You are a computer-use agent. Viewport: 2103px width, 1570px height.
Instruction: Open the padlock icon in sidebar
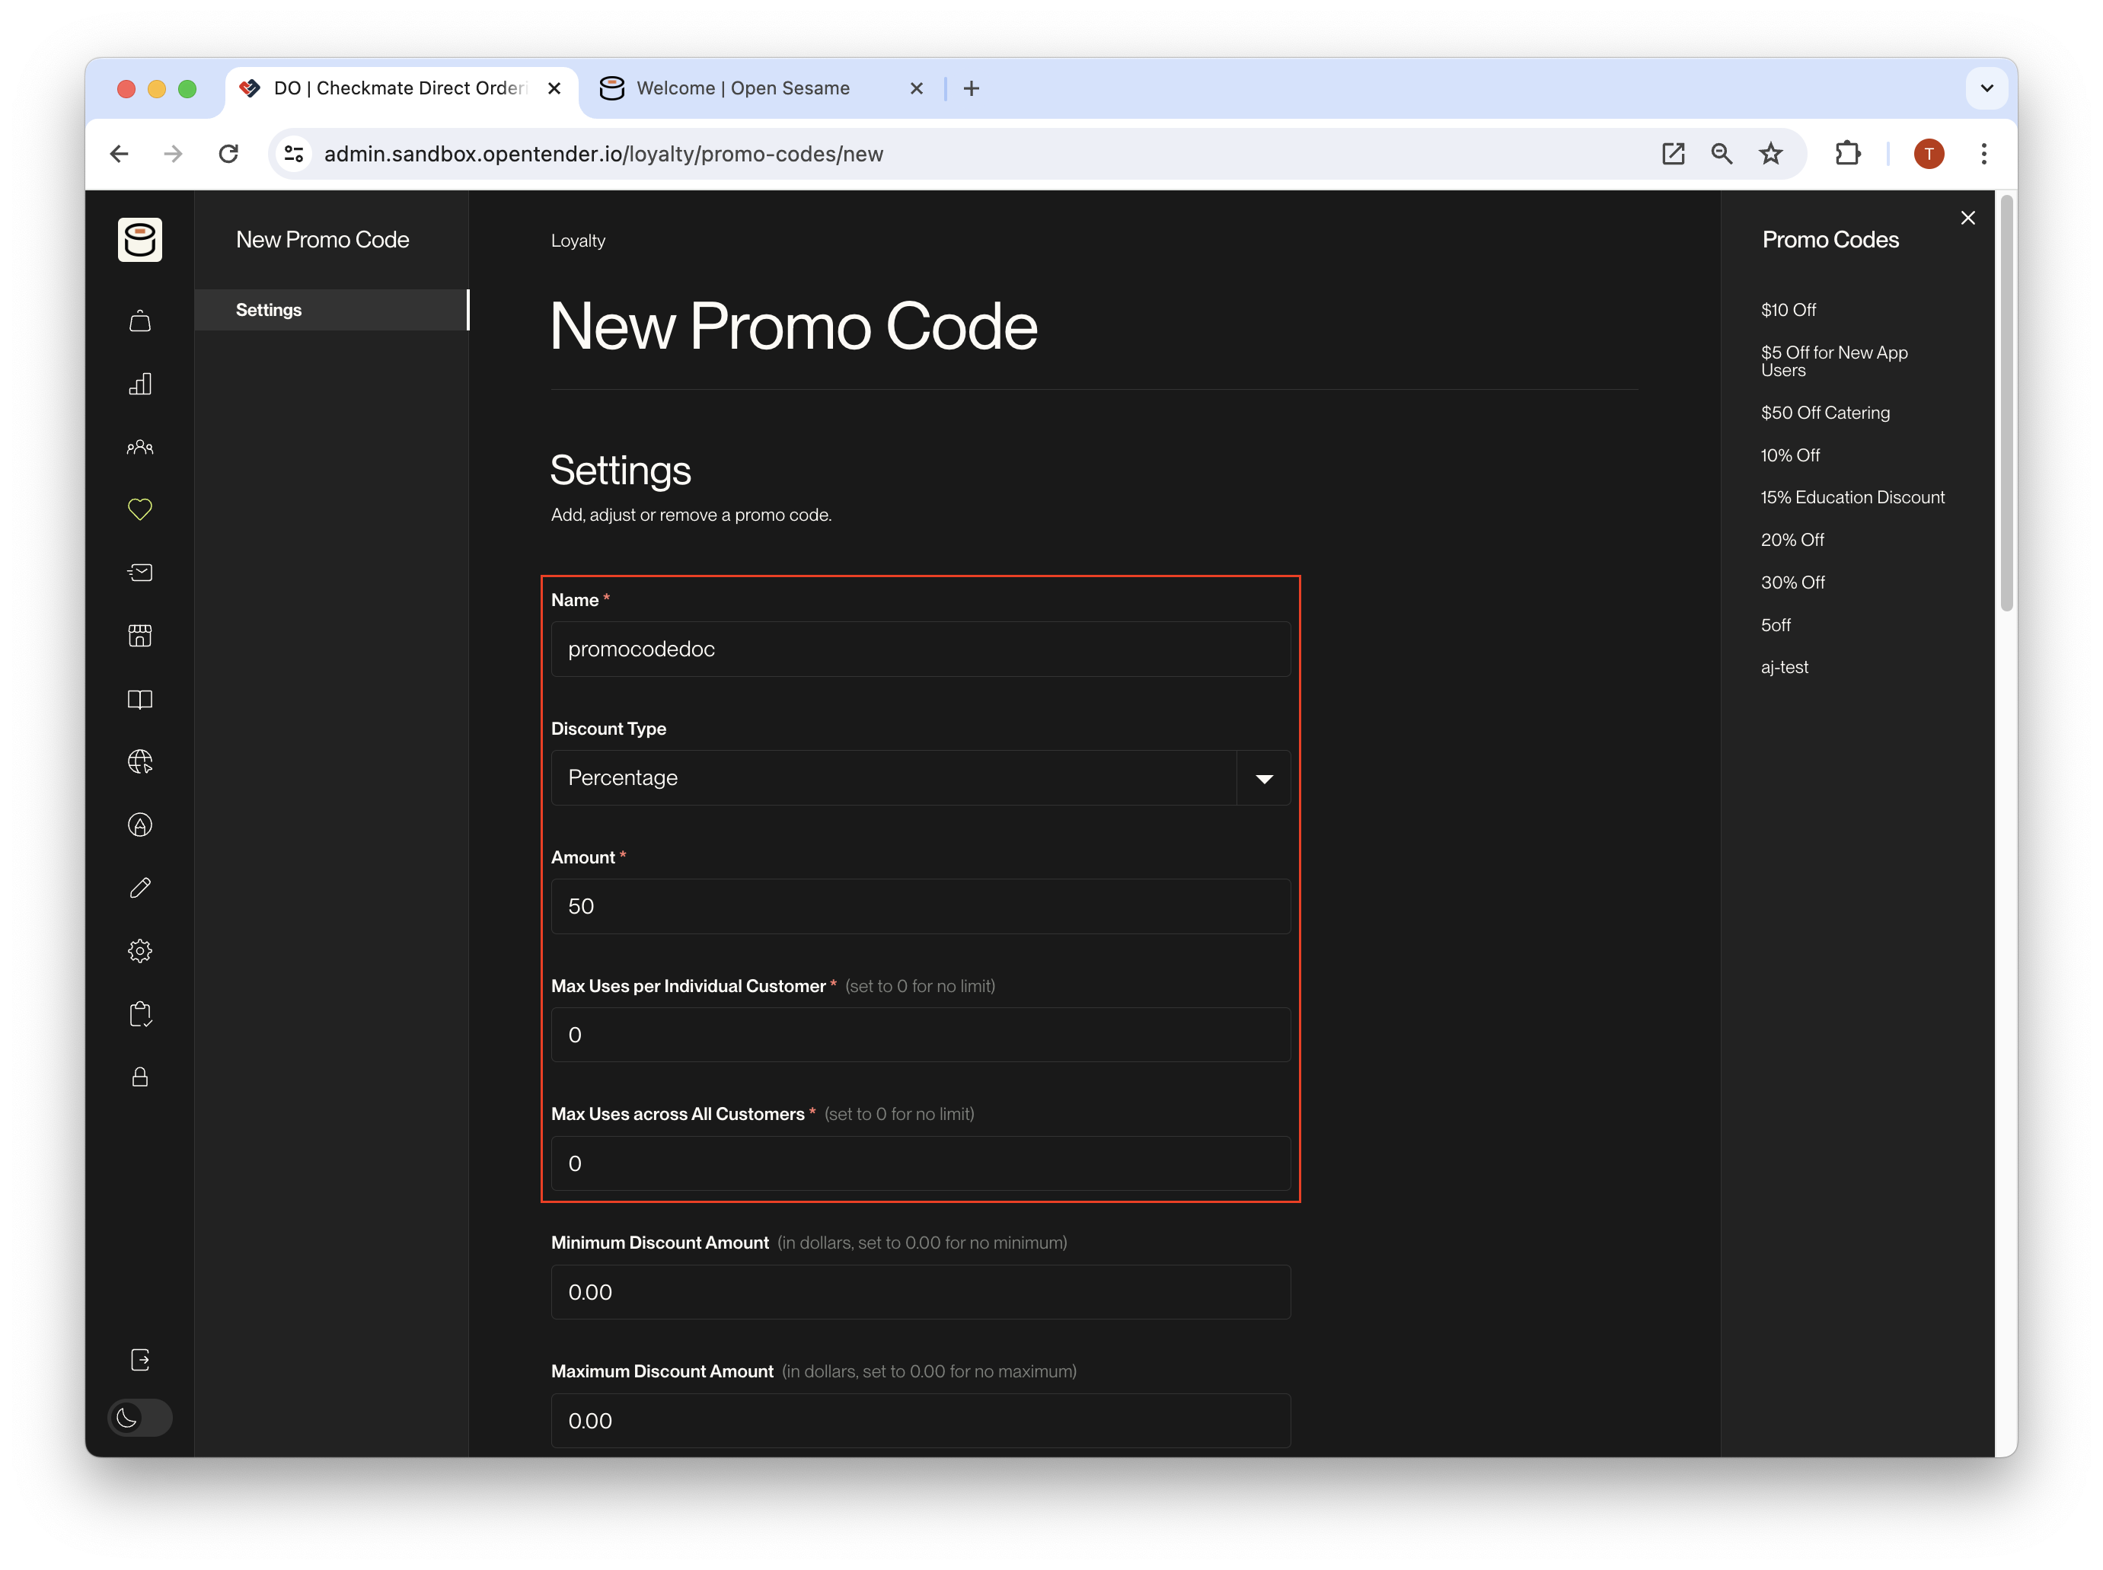[x=139, y=1077]
